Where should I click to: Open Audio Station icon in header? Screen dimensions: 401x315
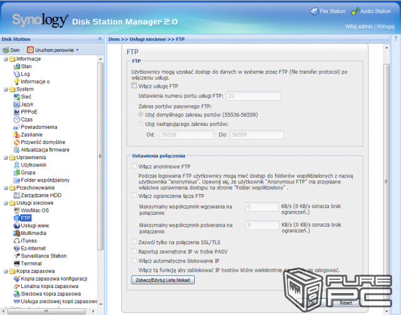click(x=355, y=11)
